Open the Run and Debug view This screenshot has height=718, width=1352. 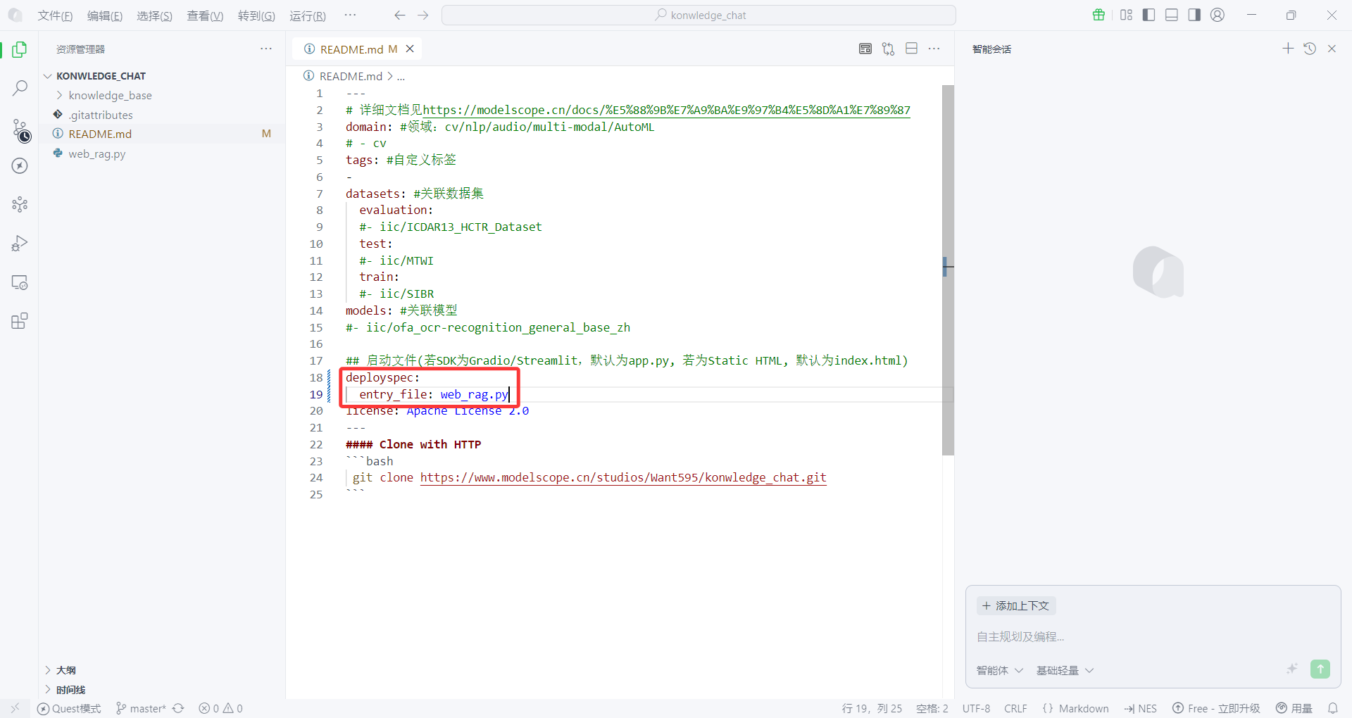pos(20,244)
